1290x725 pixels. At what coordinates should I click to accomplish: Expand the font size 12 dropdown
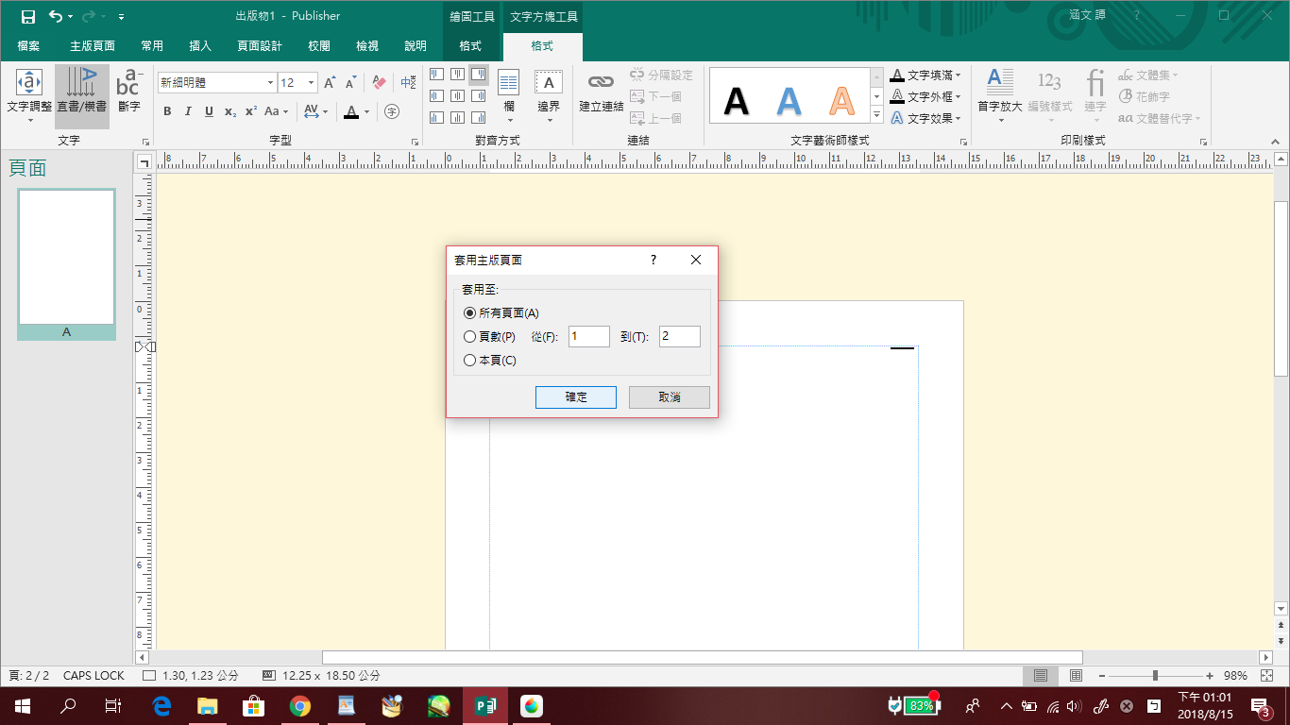coord(312,83)
